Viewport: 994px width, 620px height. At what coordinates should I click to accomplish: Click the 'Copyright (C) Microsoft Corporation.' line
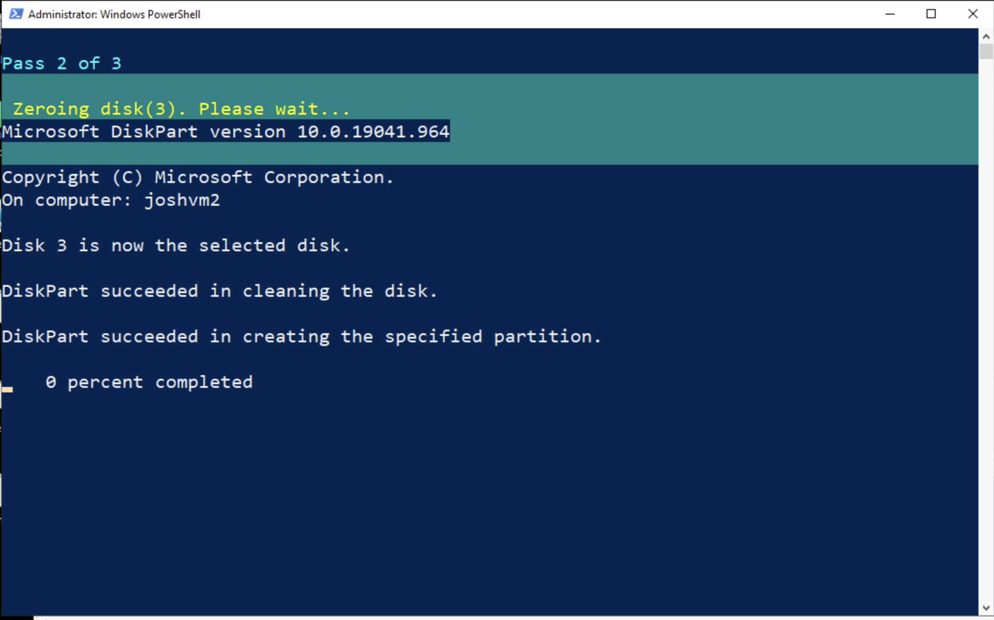(x=198, y=178)
